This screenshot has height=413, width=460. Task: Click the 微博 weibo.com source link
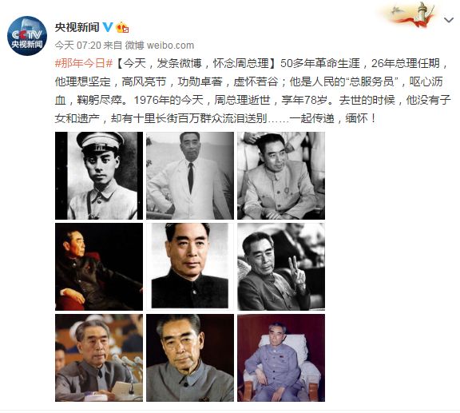[x=160, y=46]
